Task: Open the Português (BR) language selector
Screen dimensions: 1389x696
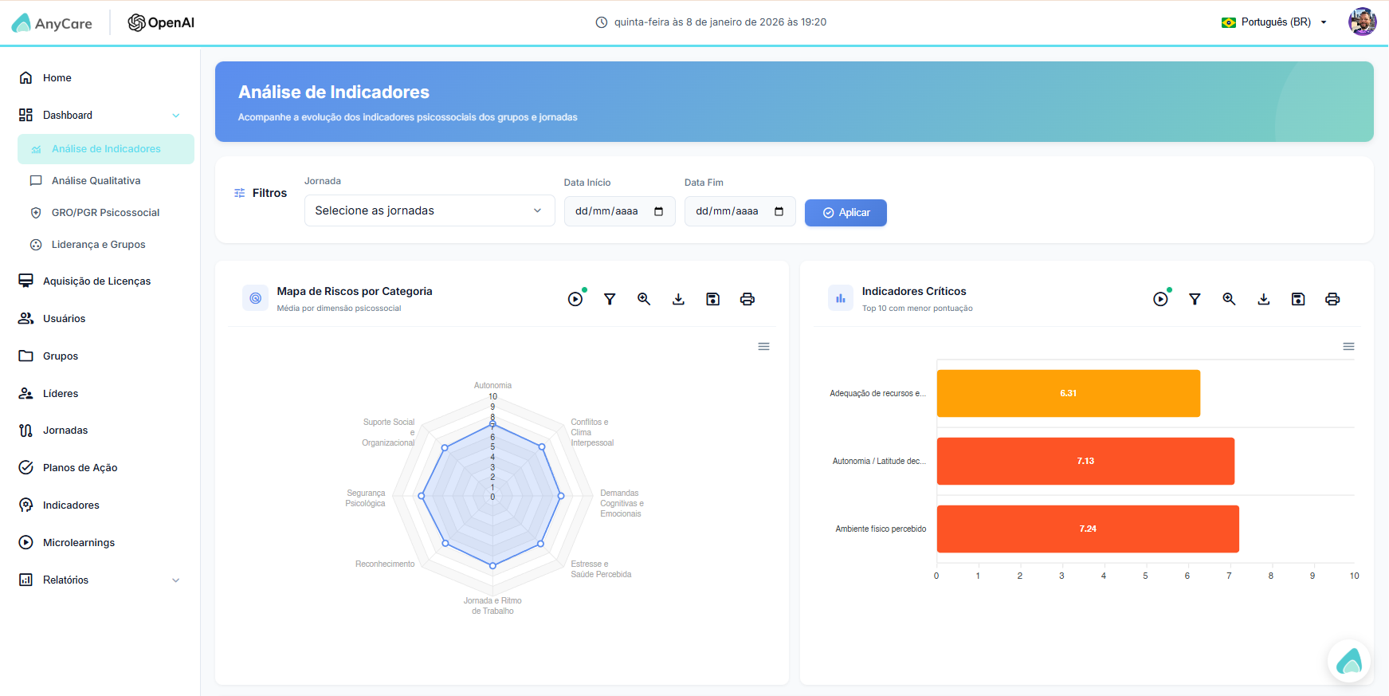Action: (1273, 22)
